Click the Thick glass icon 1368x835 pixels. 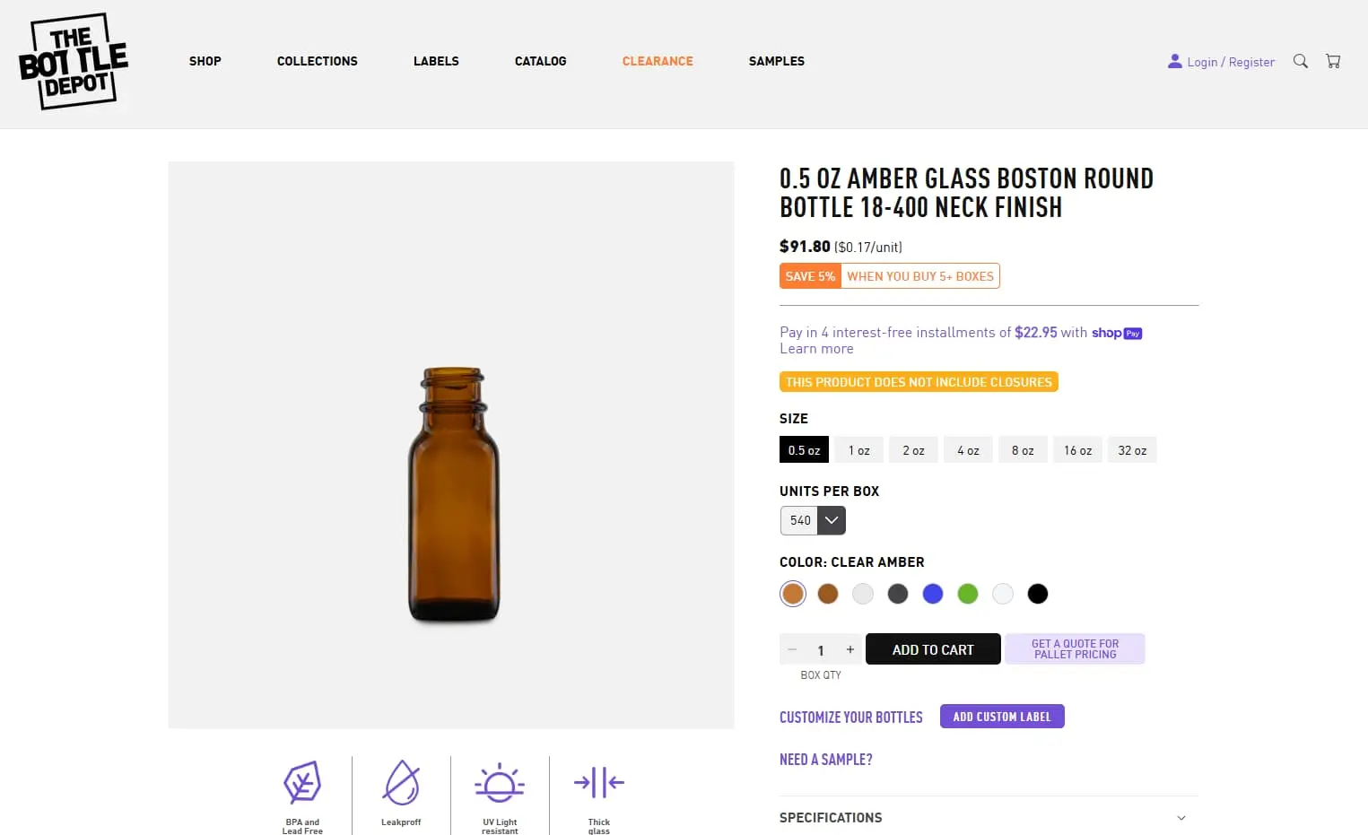598,781
